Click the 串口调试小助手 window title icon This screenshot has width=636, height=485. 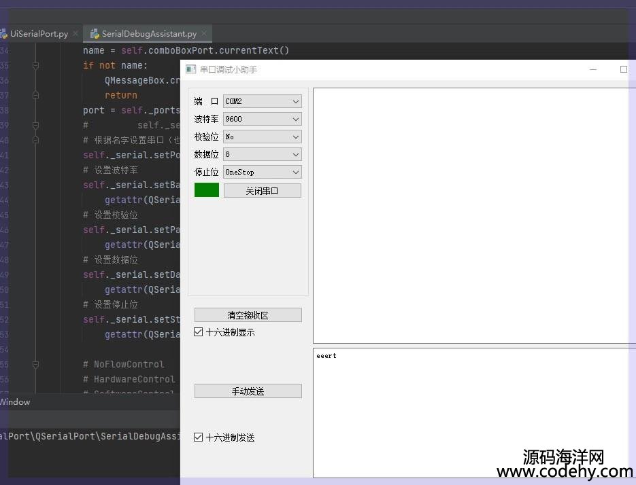[x=190, y=69]
